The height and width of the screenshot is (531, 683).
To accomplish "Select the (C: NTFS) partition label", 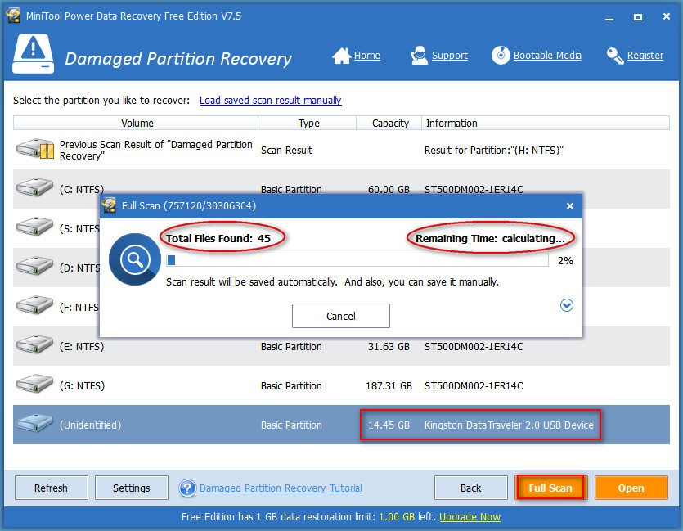I will pos(82,190).
